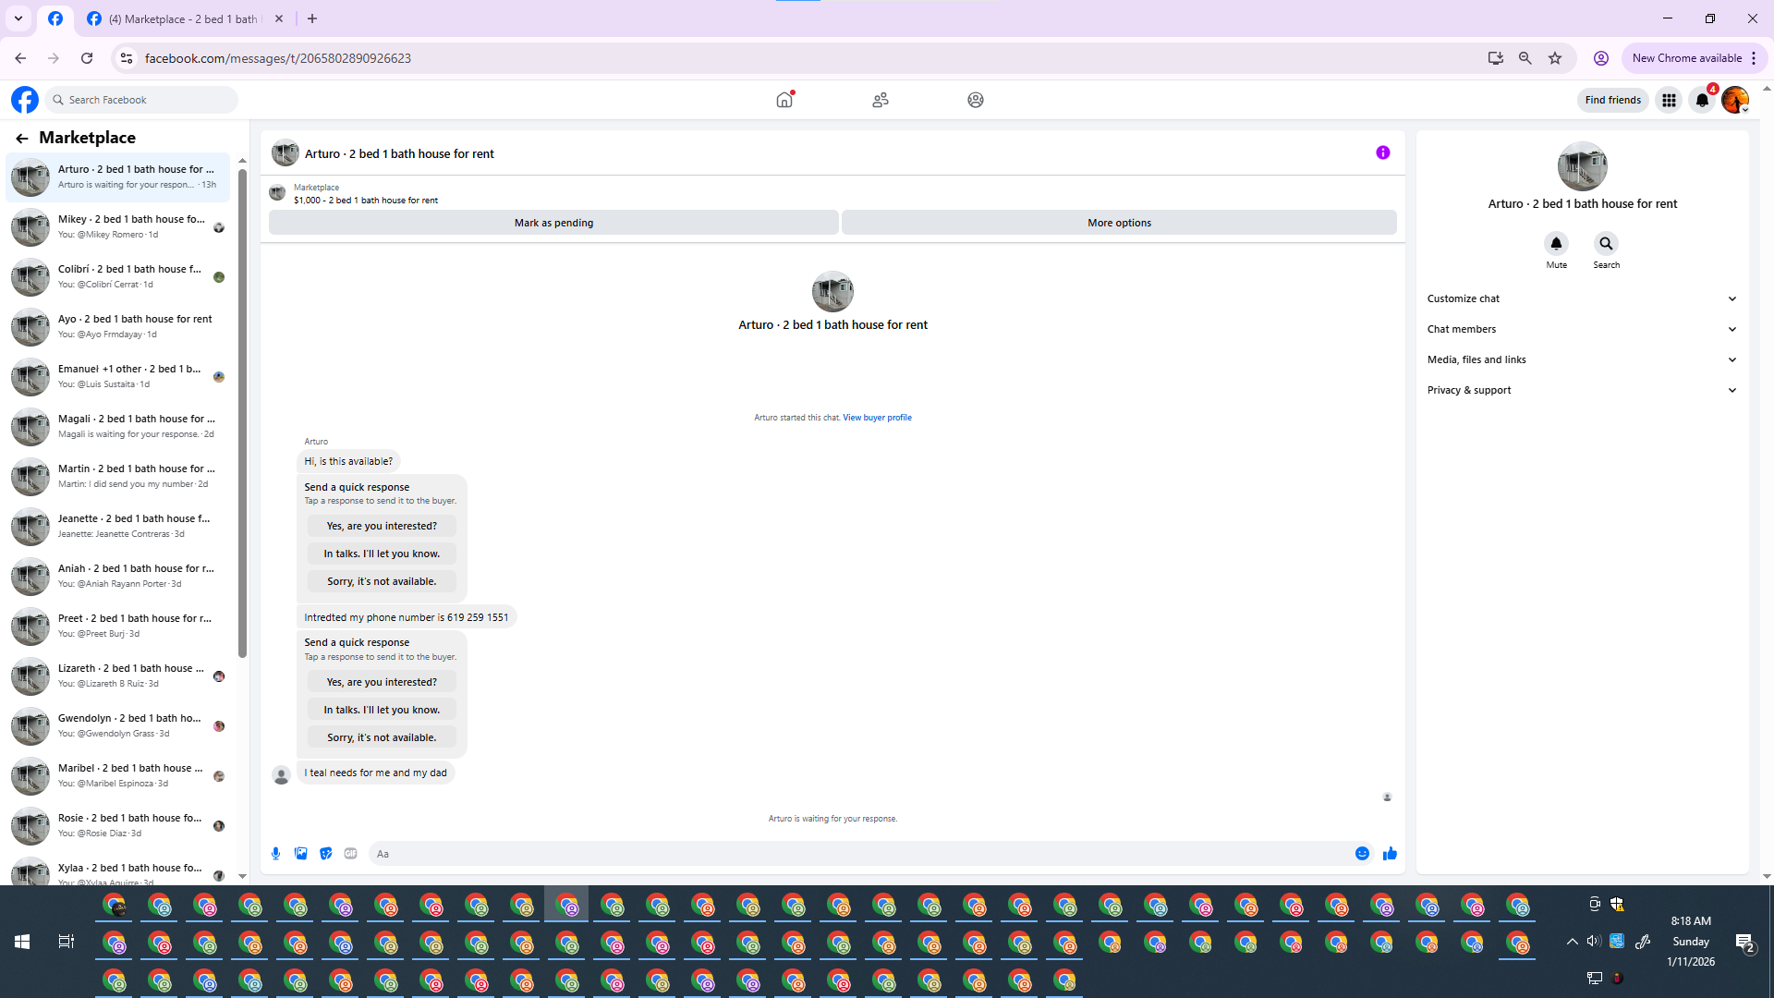Open the notifications bell icon
Screen dimensions: 1774x998
1702,100
